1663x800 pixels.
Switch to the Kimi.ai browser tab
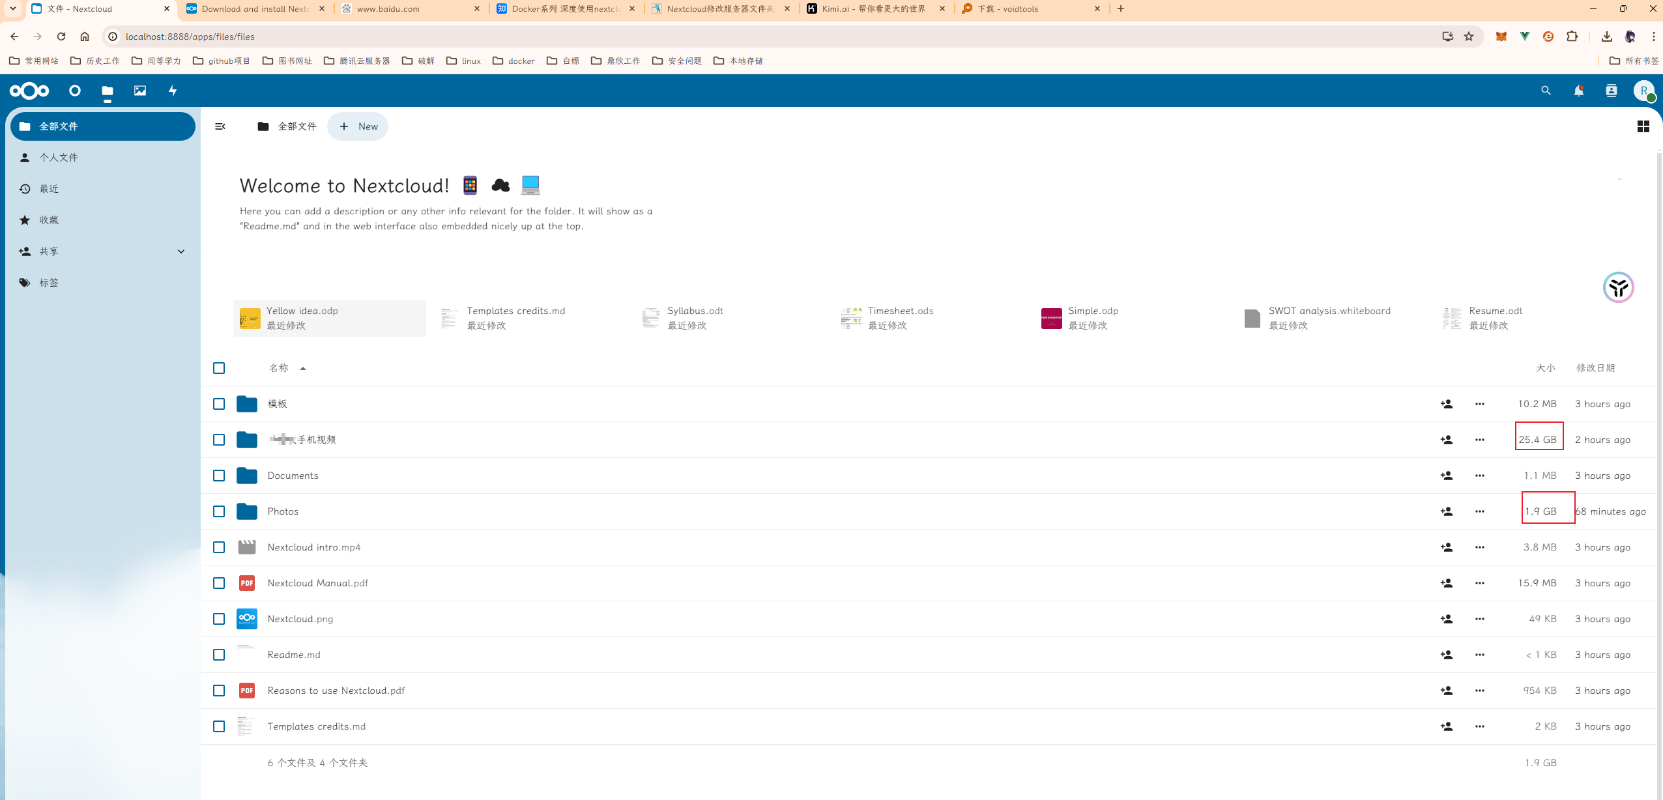click(873, 8)
